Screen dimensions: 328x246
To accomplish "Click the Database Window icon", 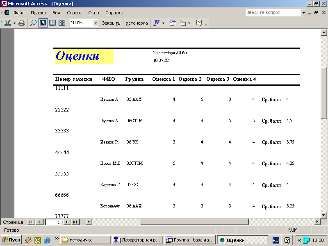I will pos(173,23).
